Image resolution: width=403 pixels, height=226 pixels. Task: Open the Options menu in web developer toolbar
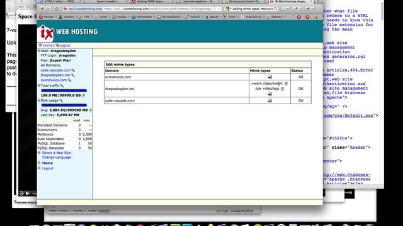(276, 17)
